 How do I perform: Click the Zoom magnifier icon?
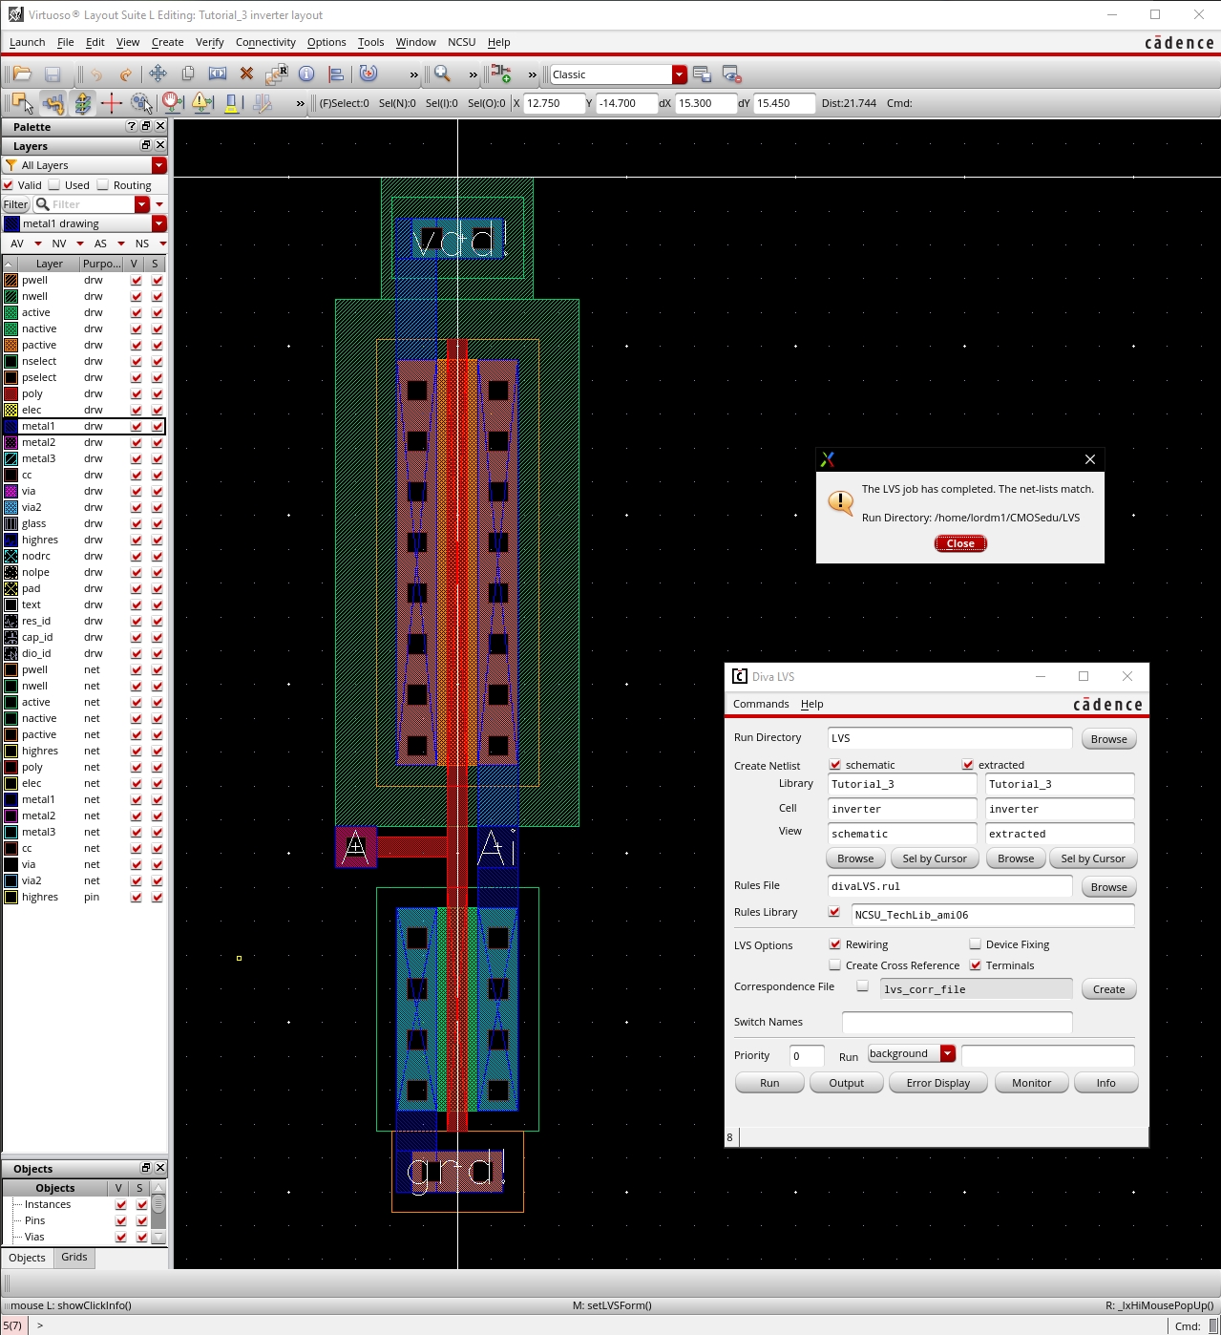442,74
